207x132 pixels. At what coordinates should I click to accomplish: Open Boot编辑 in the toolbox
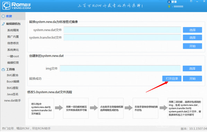(x=13, y=82)
